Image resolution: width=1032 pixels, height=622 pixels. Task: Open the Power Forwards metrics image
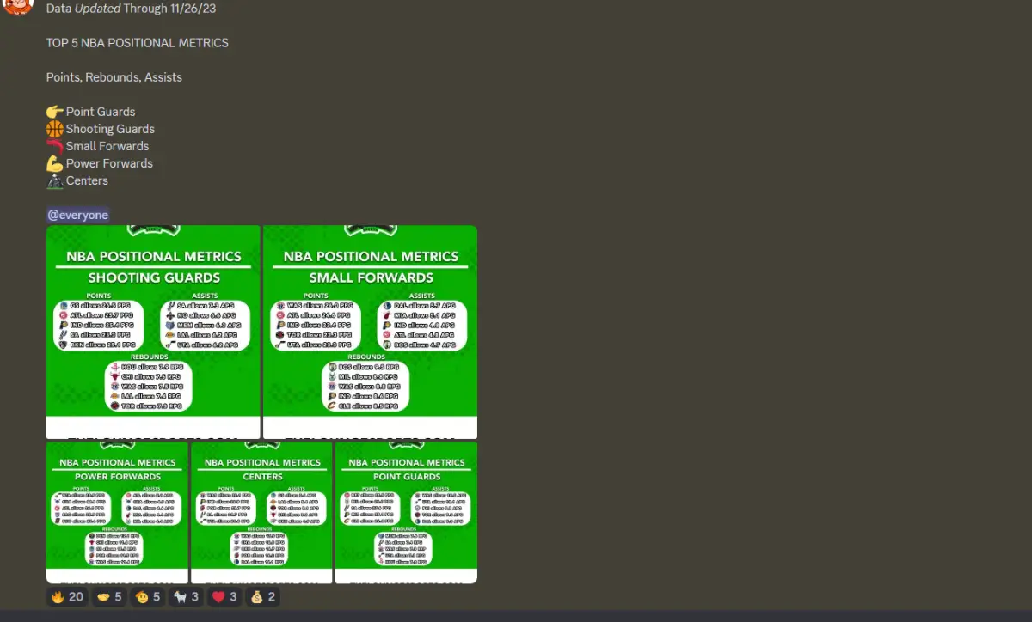116,511
